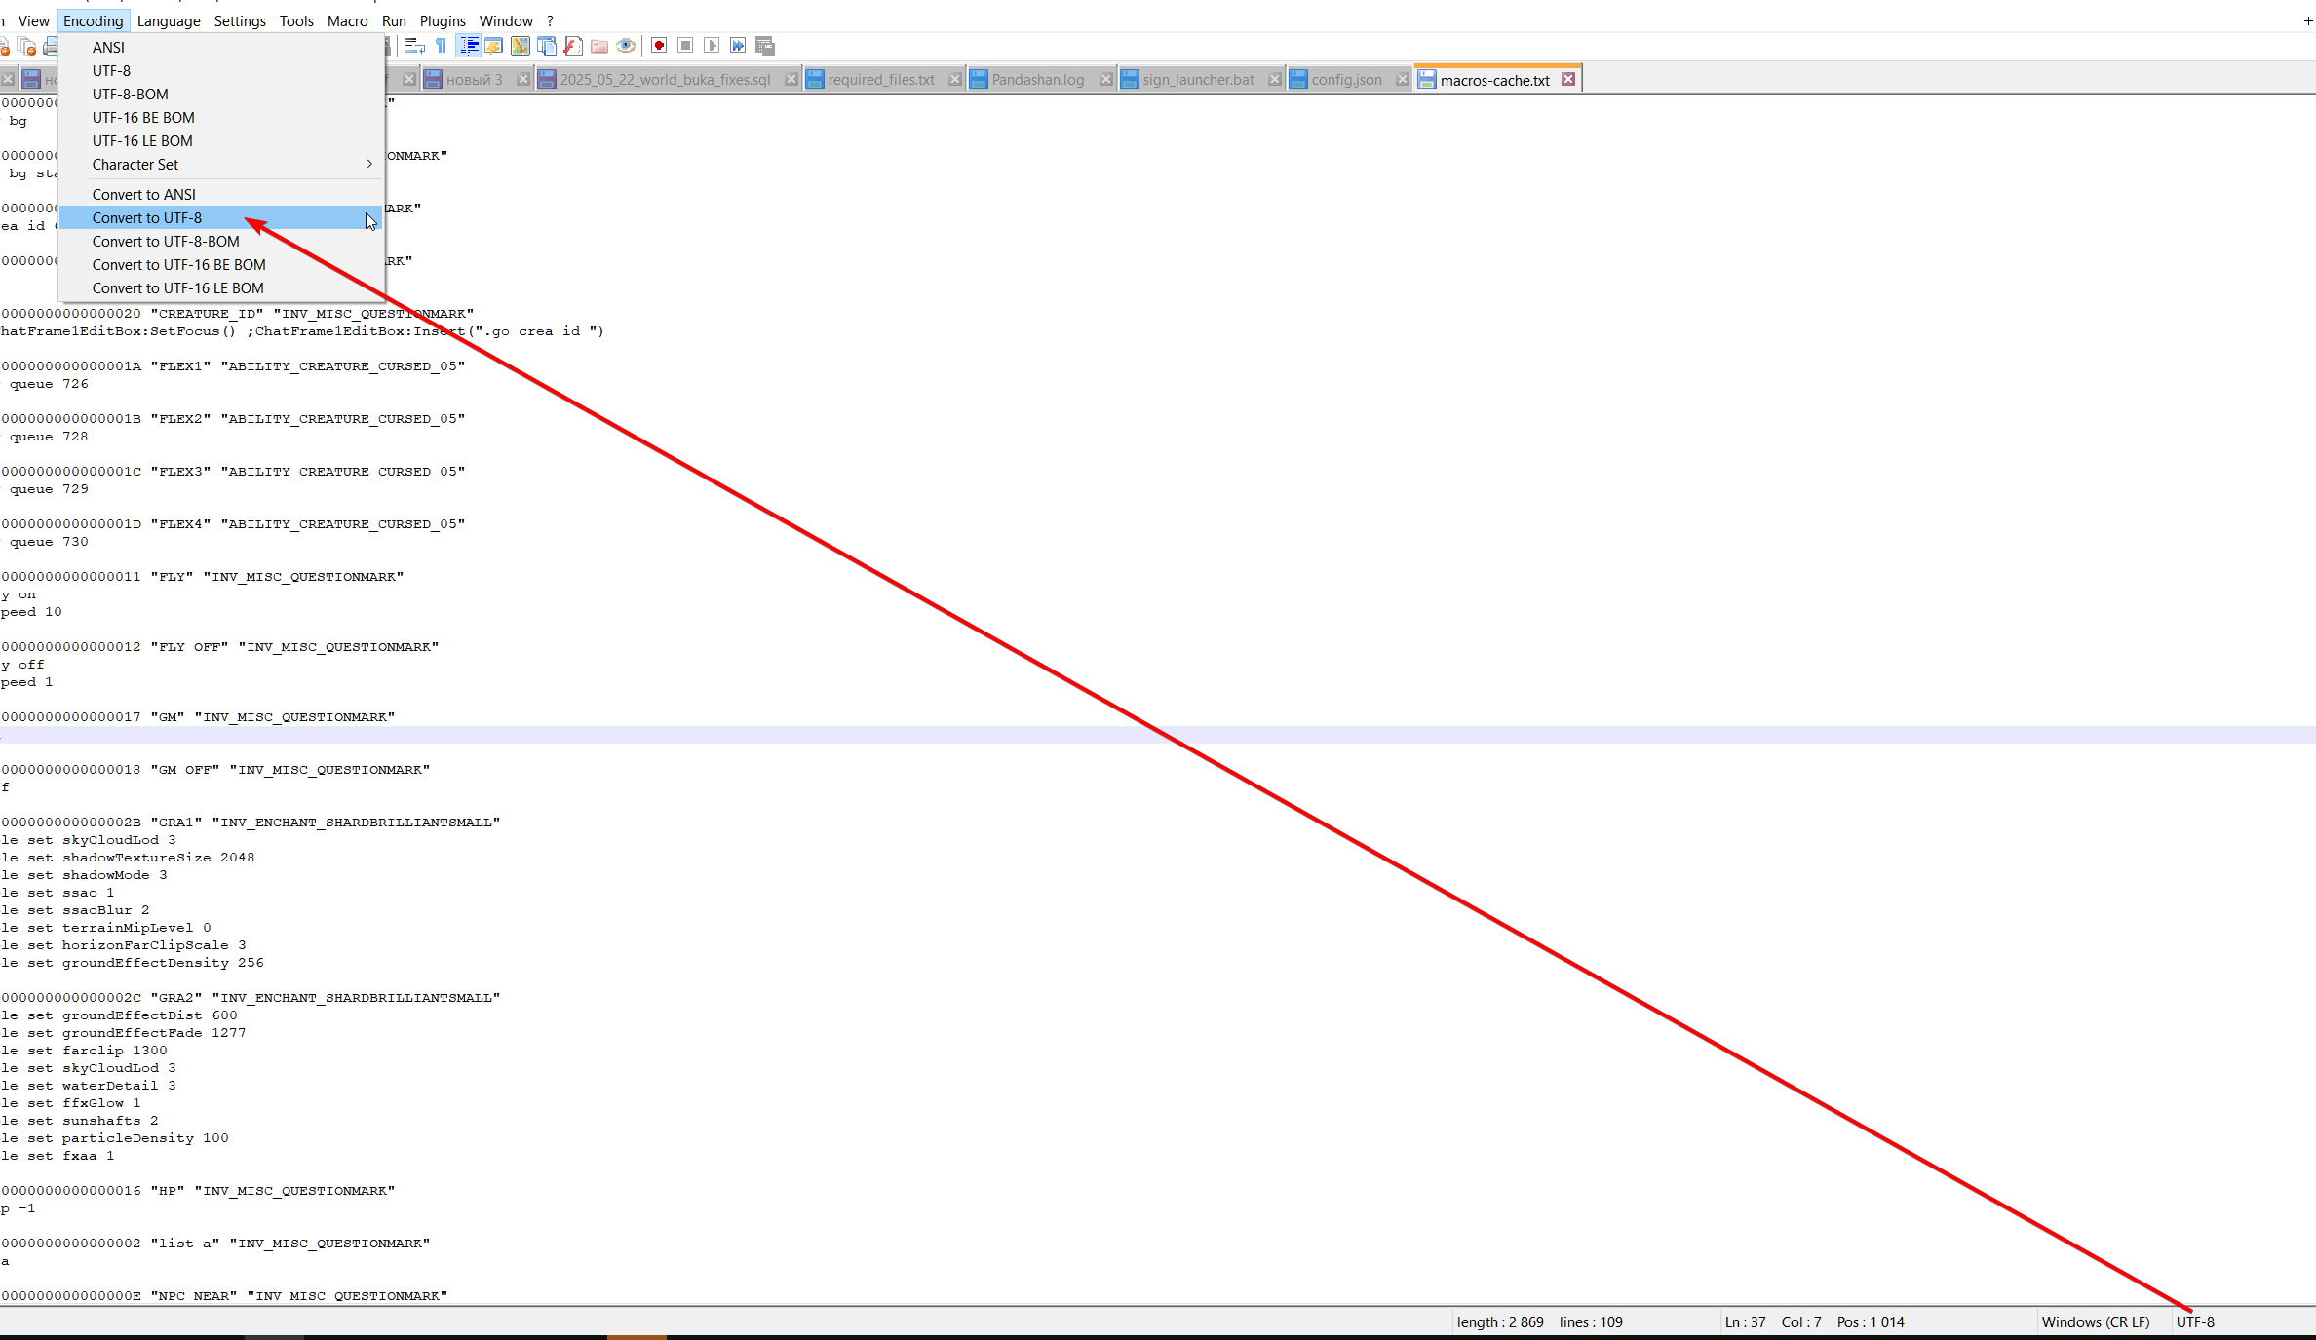Open the Window menu
2316x1340 pixels.
tap(506, 20)
